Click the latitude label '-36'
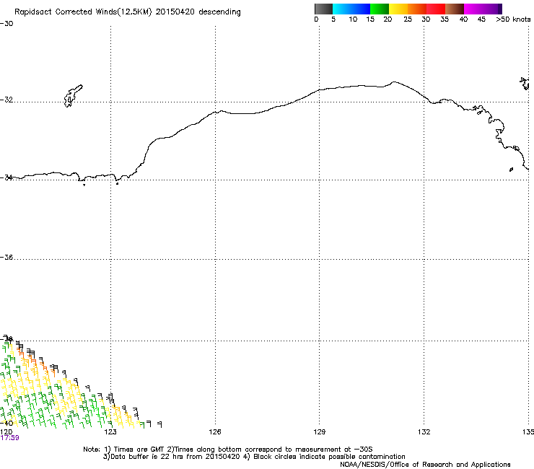This screenshot has height=469, width=534. [6, 257]
